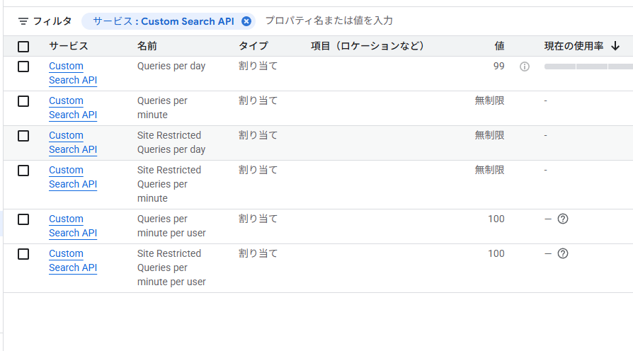
Task: Open Custom Search API link for Site Restricted Queries per day
Action: (73, 142)
